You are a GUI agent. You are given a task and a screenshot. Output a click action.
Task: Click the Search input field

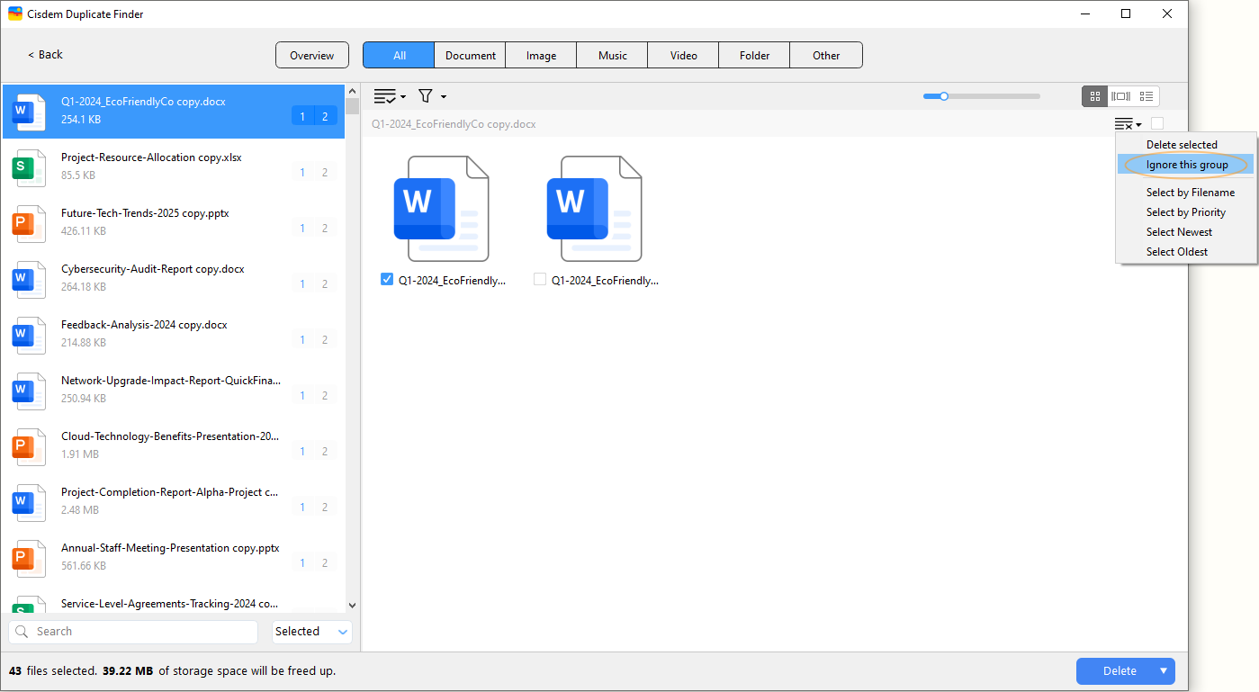(133, 632)
